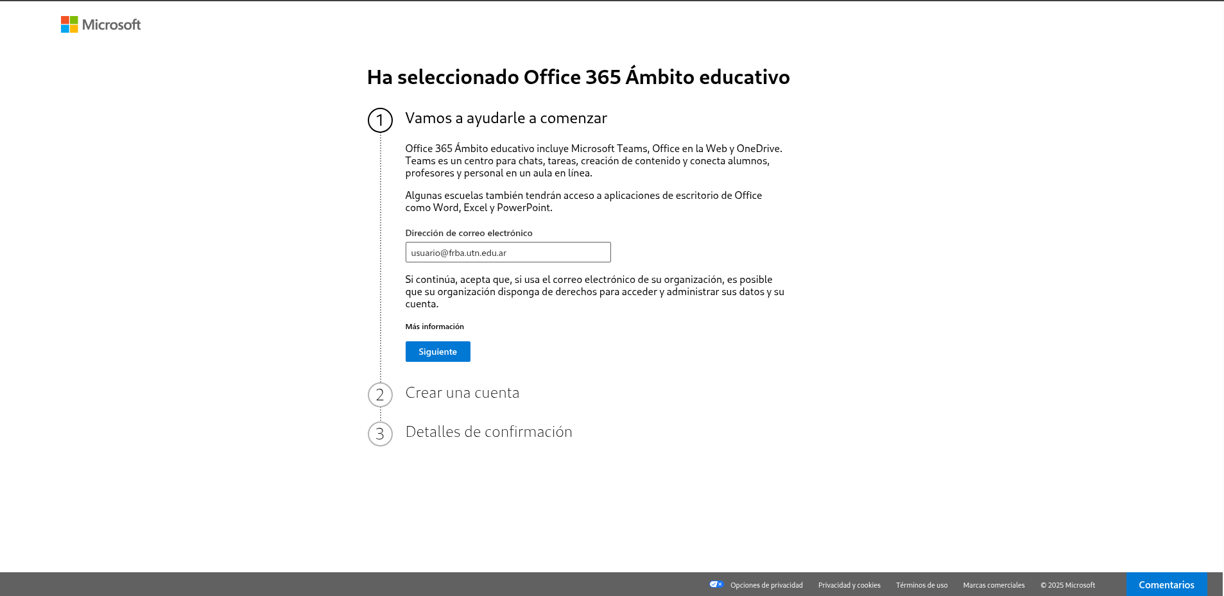Open the Más información link
The width and height of the screenshot is (1224, 596).
[x=435, y=327]
